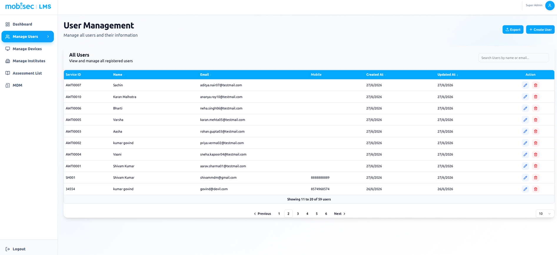Delete user AWTI0007 Sachin via trash icon
557x255 pixels.
pos(536,85)
